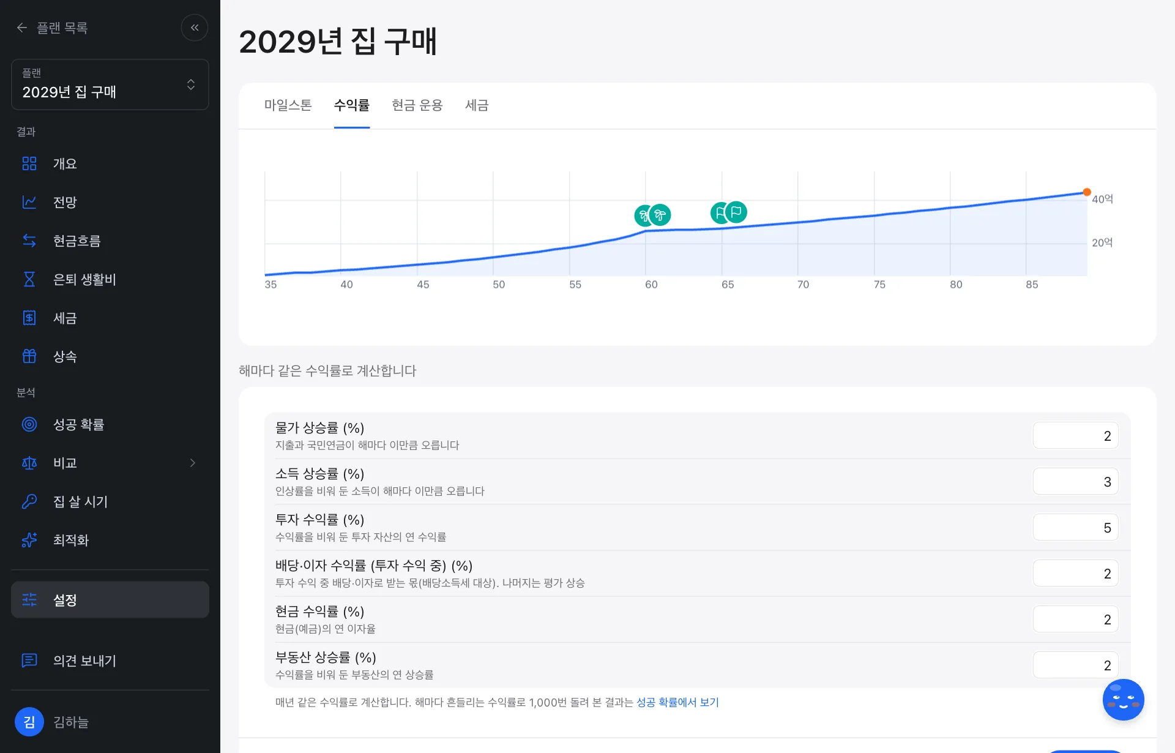This screenshot has width=1175, height=753.
Task: Click the 김 user avatar
Action: point(29,722)
